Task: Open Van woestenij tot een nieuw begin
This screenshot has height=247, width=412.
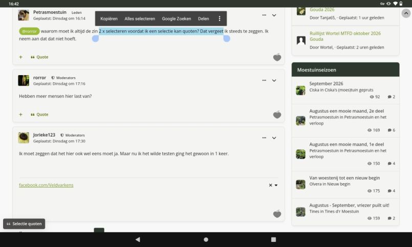Action: (x=344, y=177)
